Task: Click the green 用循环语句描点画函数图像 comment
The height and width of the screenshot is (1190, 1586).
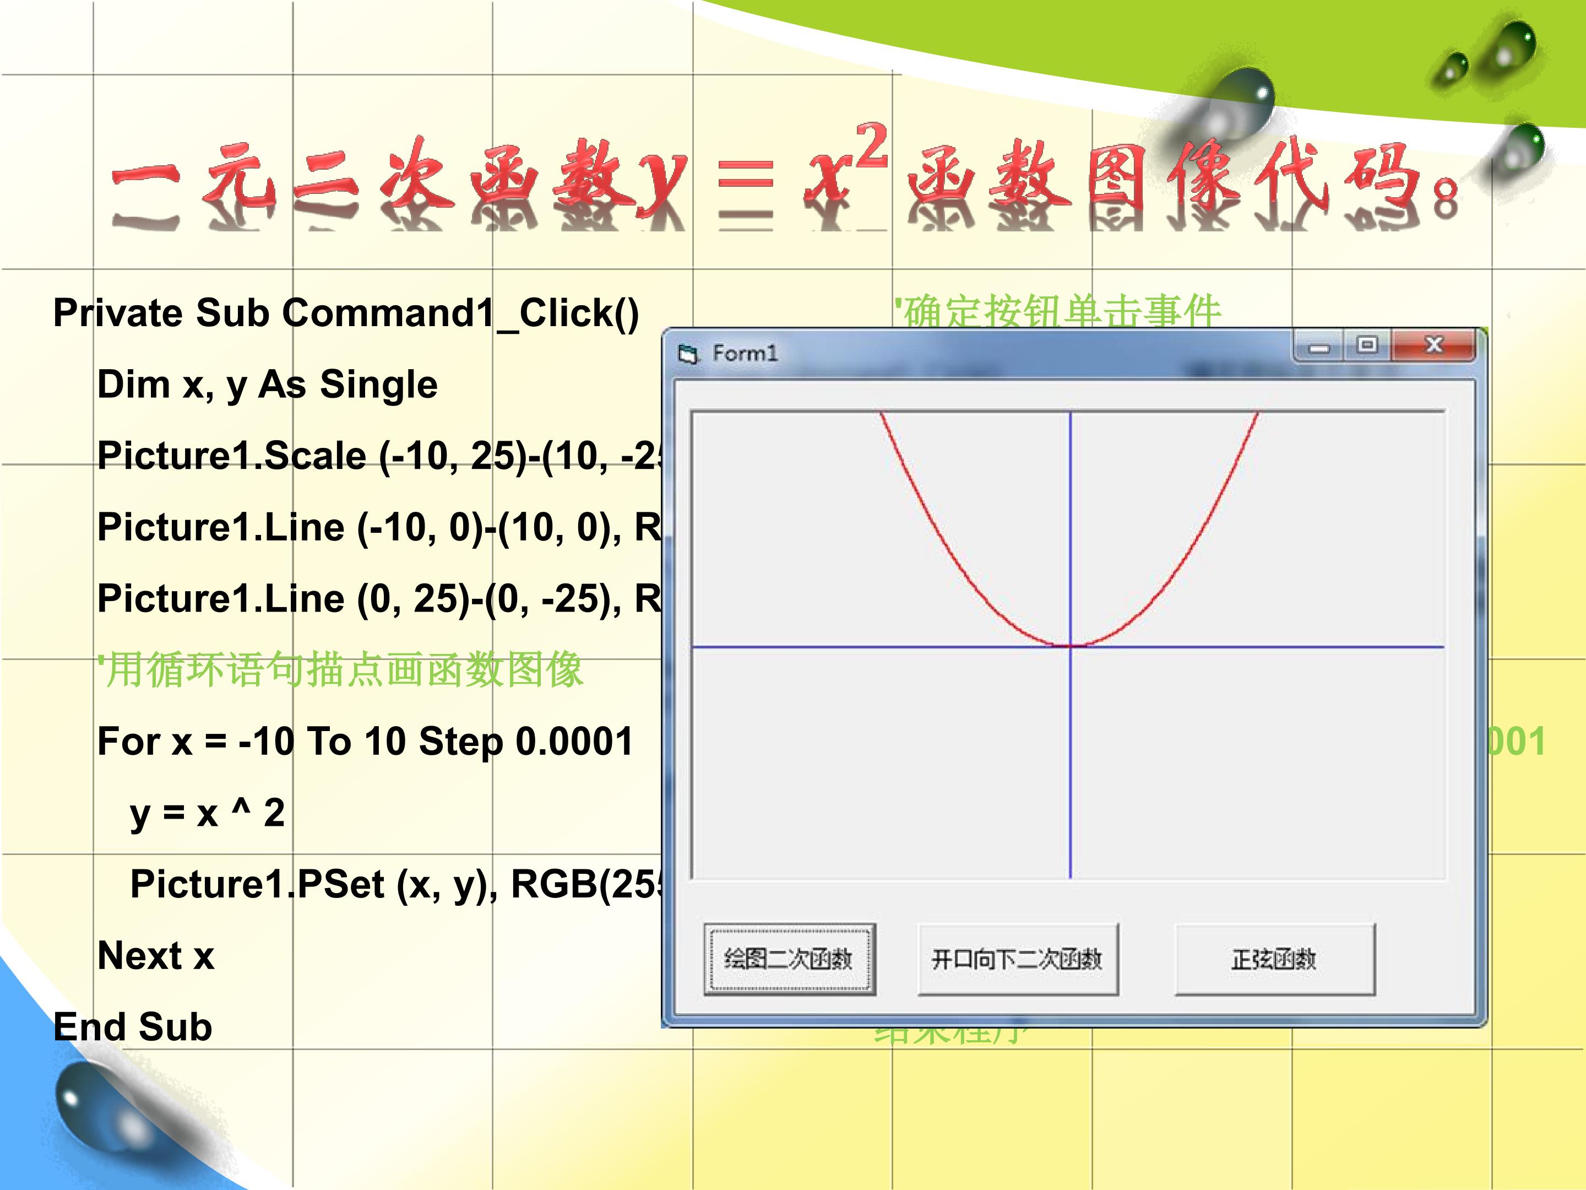Action: (x=340, y=670)
